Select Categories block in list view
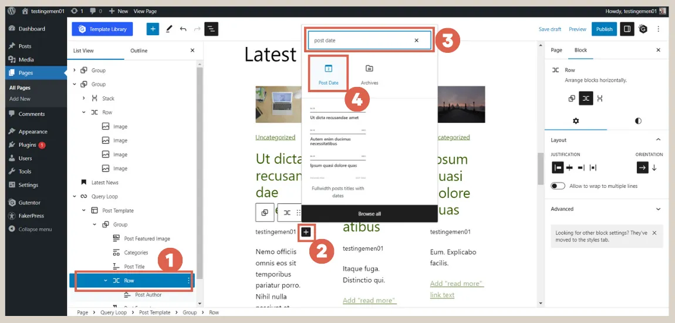 [136, 253]
